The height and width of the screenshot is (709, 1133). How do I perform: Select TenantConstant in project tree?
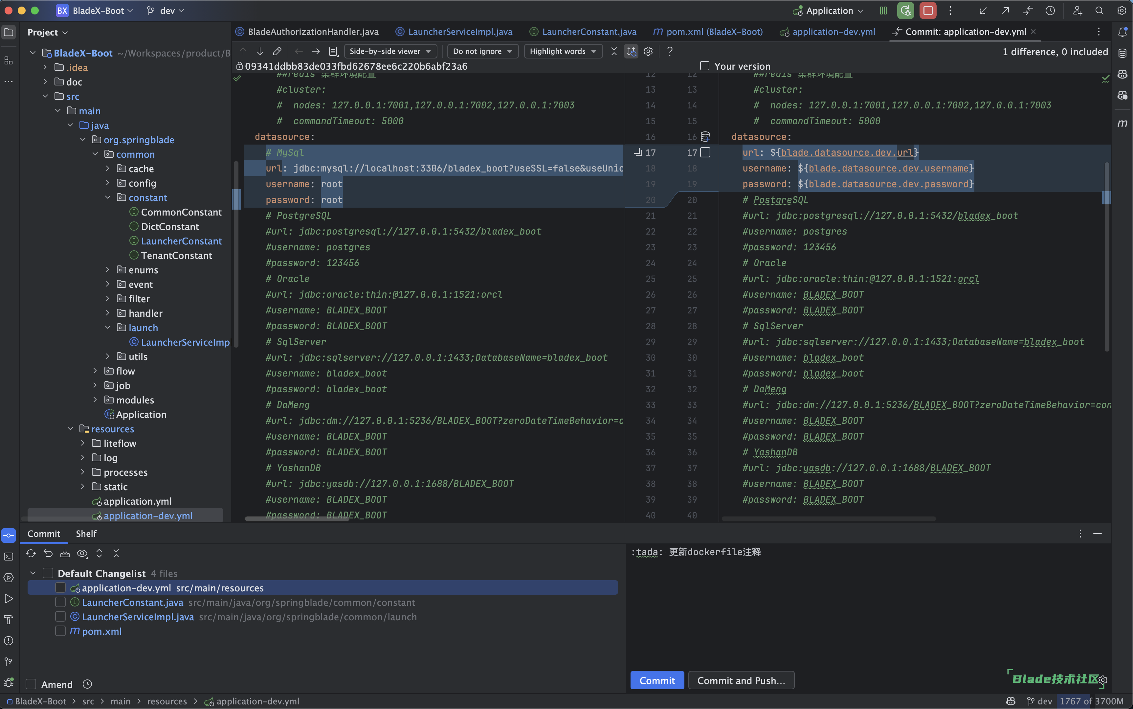click(x=176, y=255)
